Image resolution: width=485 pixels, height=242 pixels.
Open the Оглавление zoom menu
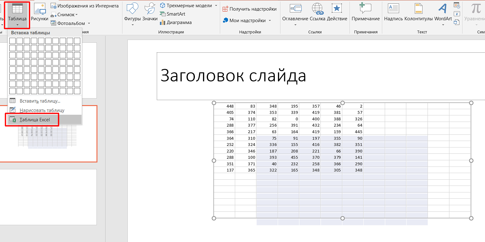(x=295, y=14)
